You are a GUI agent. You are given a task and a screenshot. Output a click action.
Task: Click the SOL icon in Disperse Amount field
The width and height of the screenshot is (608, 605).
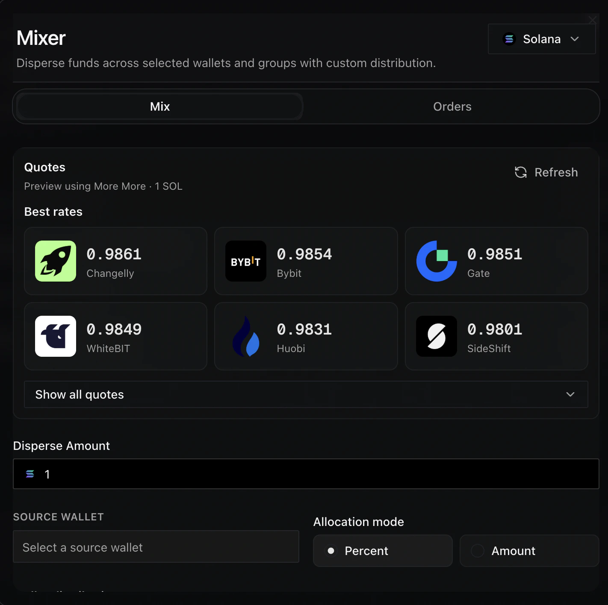[x=30, y=474]
